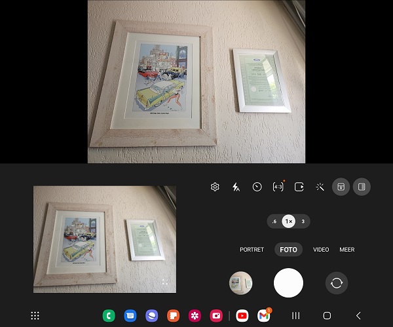Open the pink Gallery flower app
393x327 pixels.
pyautogui.click(x=195, y=315)
